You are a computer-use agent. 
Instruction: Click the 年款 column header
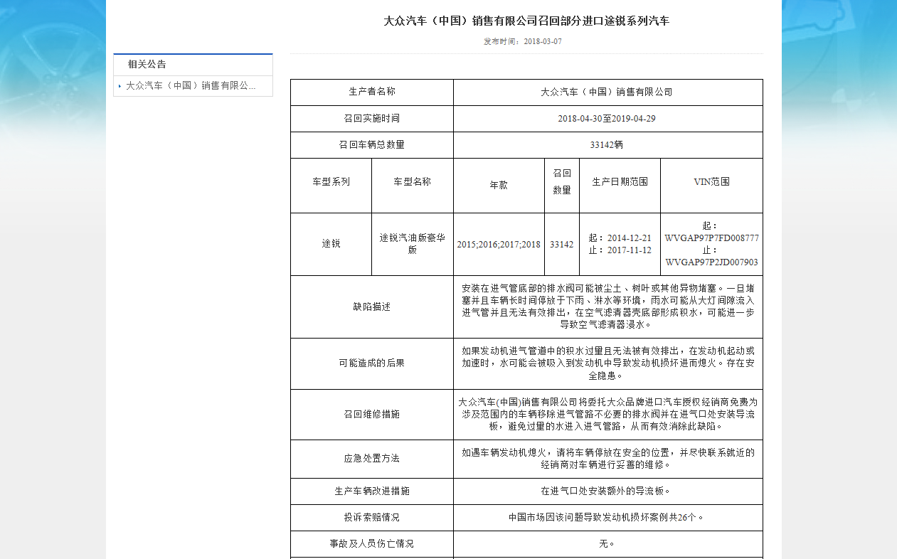pos(499,185)
